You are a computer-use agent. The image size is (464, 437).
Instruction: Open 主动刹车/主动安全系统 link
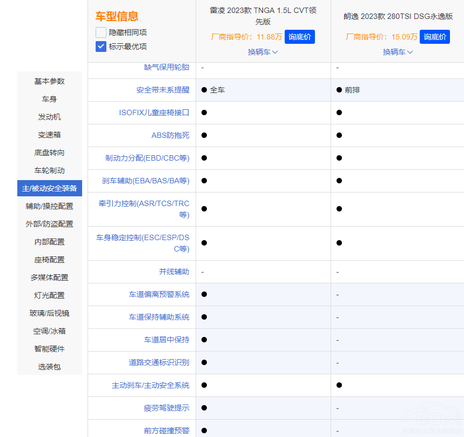pyautogui.click(x=150, y=385)
